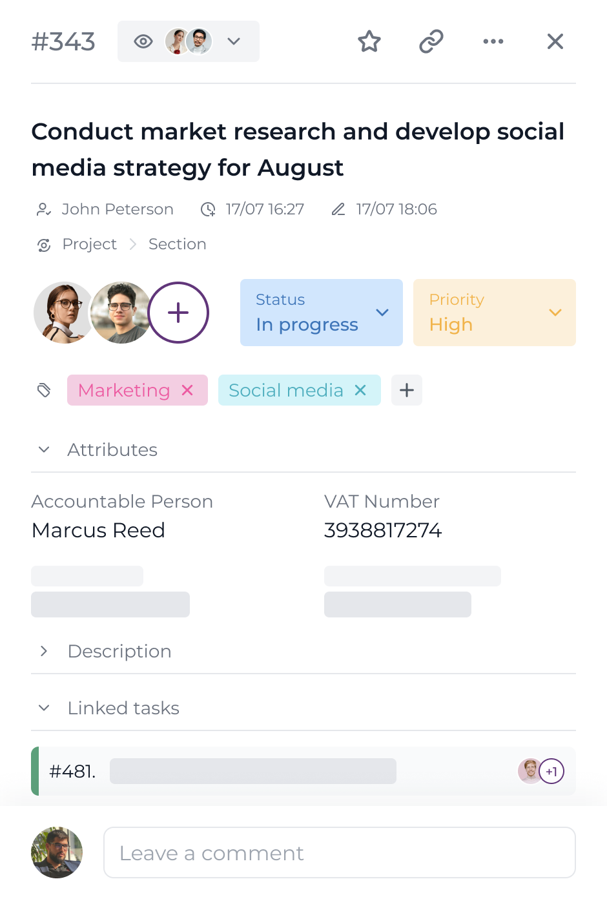Open the watchers dropdown chevron
The width and height of the screenshot is (607, 899).
[x=234, y=41]
